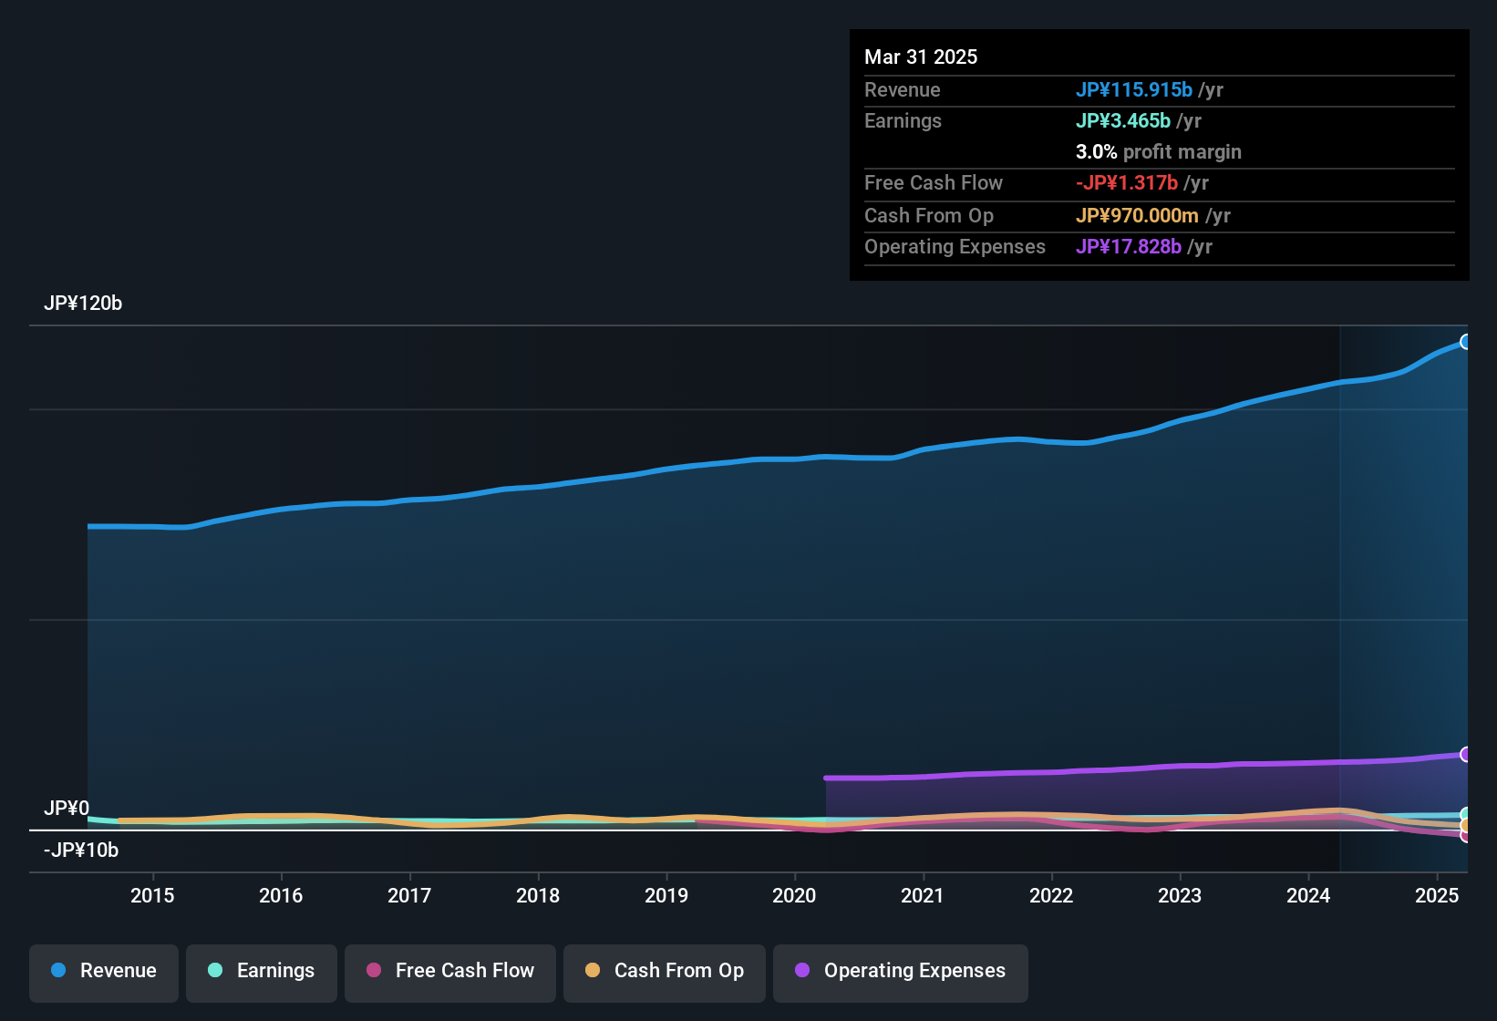Click the JP¥17.828b operating expenses value

1129,246
